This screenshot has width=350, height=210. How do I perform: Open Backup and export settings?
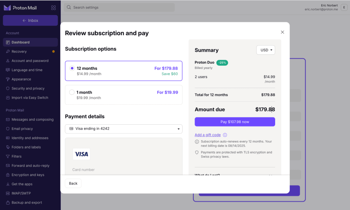[30, 202]
